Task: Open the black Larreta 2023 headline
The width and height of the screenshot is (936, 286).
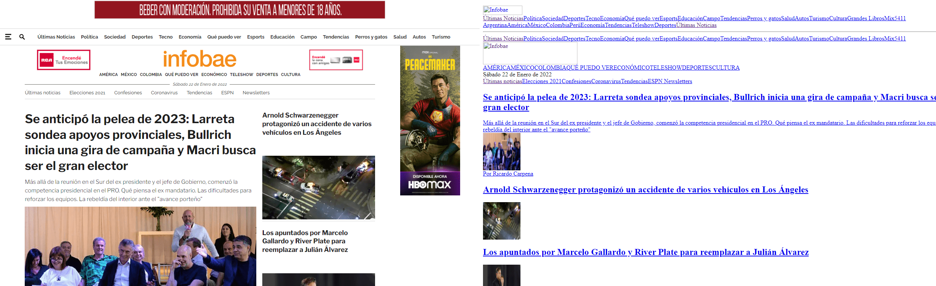Action: [x=140, y=142]
